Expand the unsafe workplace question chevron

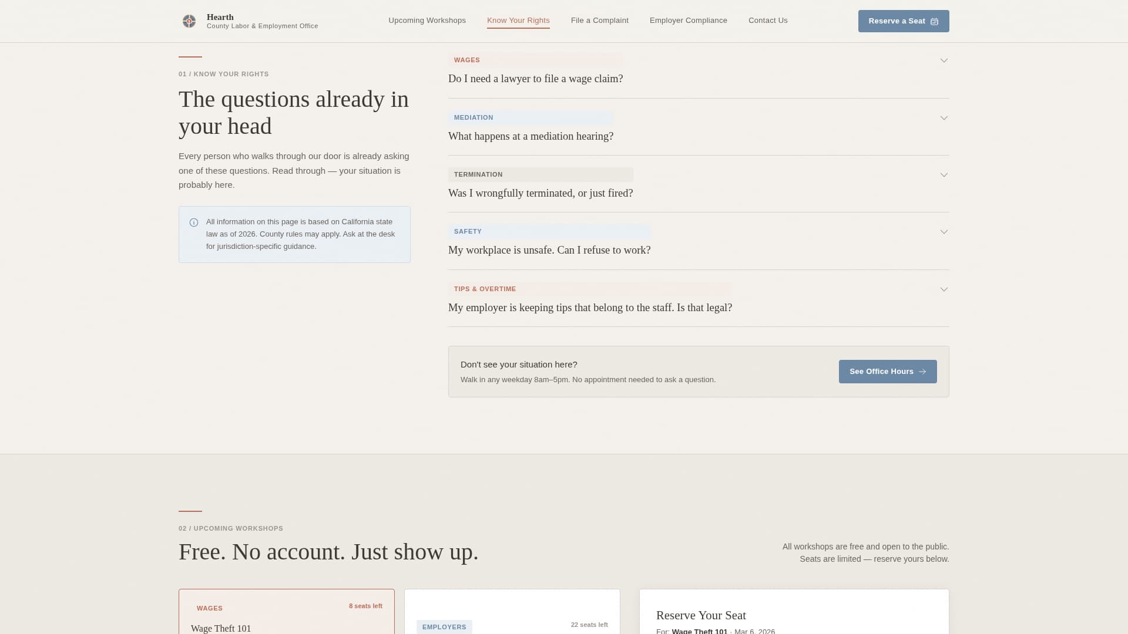(x=944, y=232)
